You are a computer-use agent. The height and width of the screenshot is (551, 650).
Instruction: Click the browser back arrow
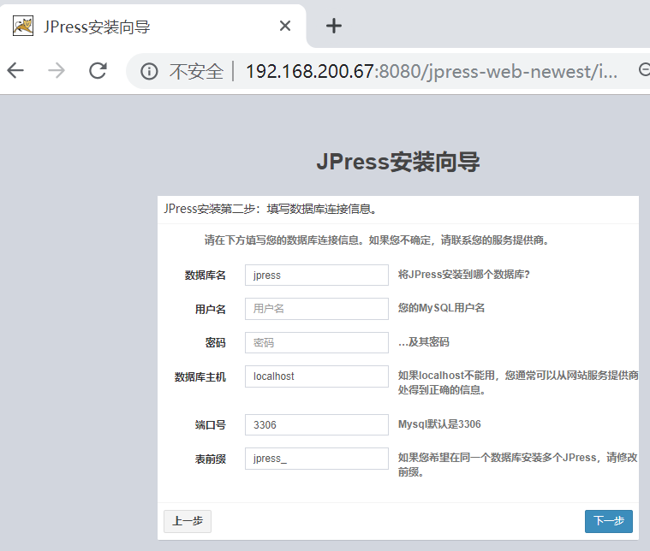pyautogui.click(x=15, y=70)
